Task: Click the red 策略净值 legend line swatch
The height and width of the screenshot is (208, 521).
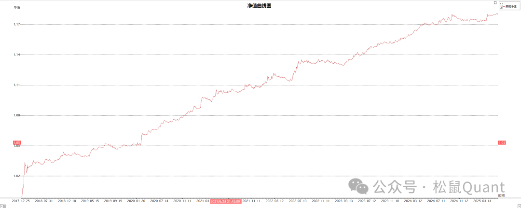Action: tap(504, 7)
